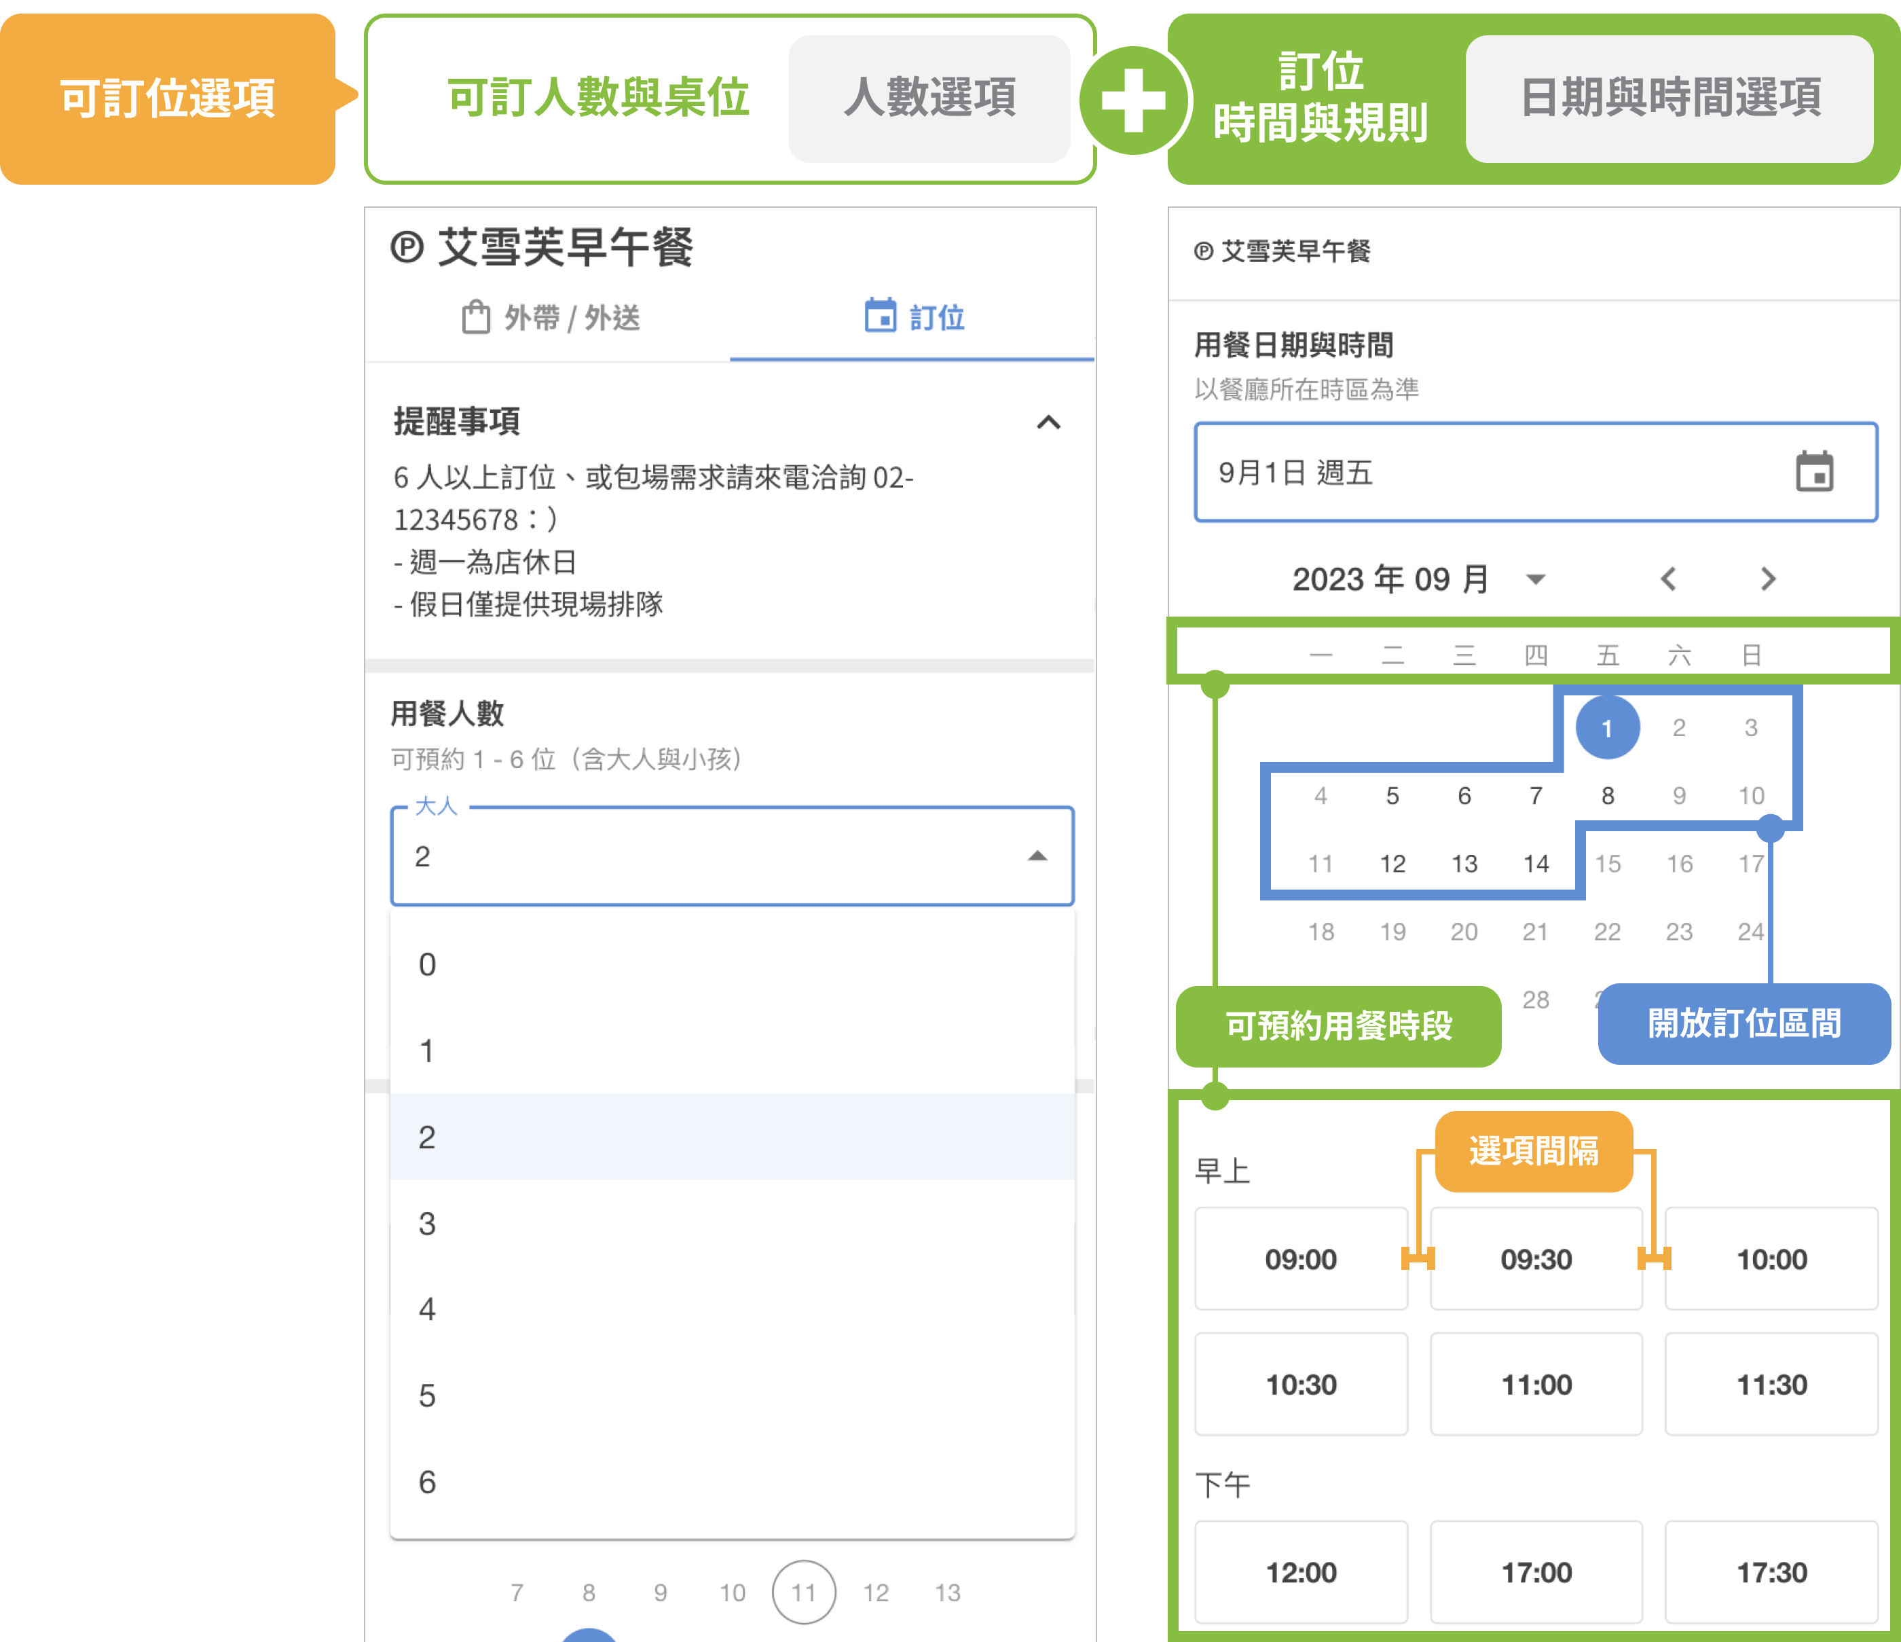Pick September 8 on the calendar

[x=1608, y=796]
